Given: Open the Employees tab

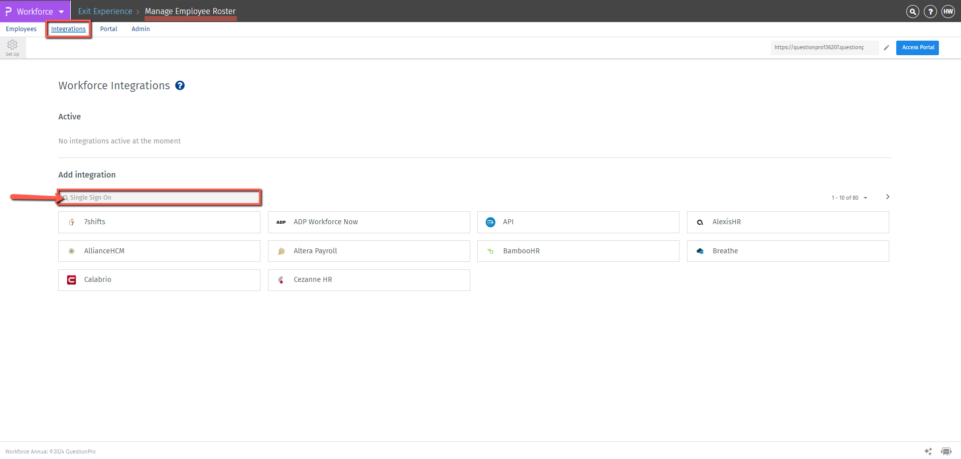Looking at the screenshot, I should coord(21,29).
